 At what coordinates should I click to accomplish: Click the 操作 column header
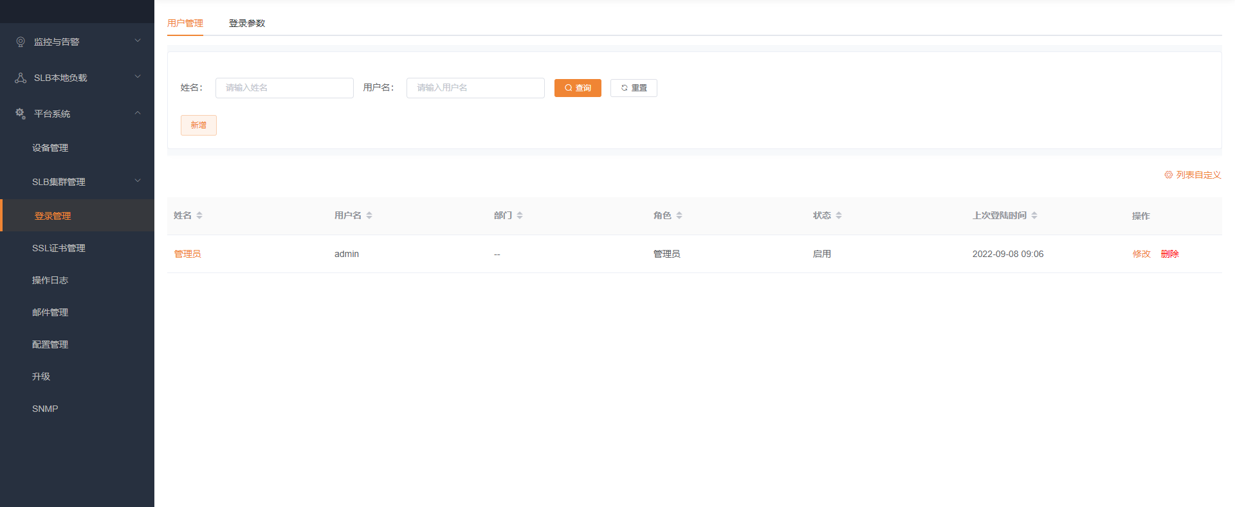tap(1141, 216)
